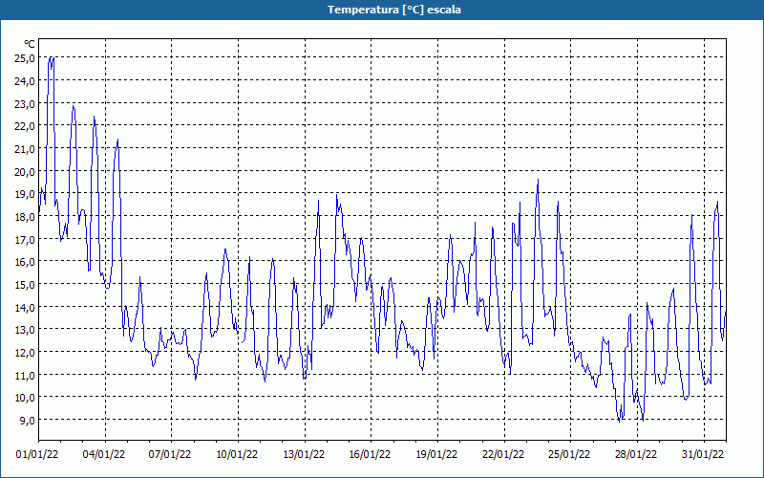Click the 'Temperatura [°C] escala' title

pyautogui.click(x=394, y=10)
